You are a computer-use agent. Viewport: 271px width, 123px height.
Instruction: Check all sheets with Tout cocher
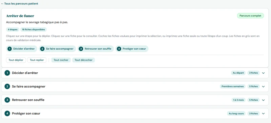(61, 60)
